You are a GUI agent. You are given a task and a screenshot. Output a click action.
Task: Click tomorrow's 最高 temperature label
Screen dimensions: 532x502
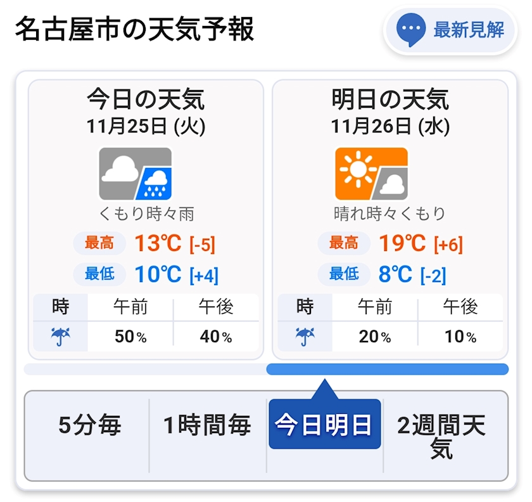(x=343, y=243)
